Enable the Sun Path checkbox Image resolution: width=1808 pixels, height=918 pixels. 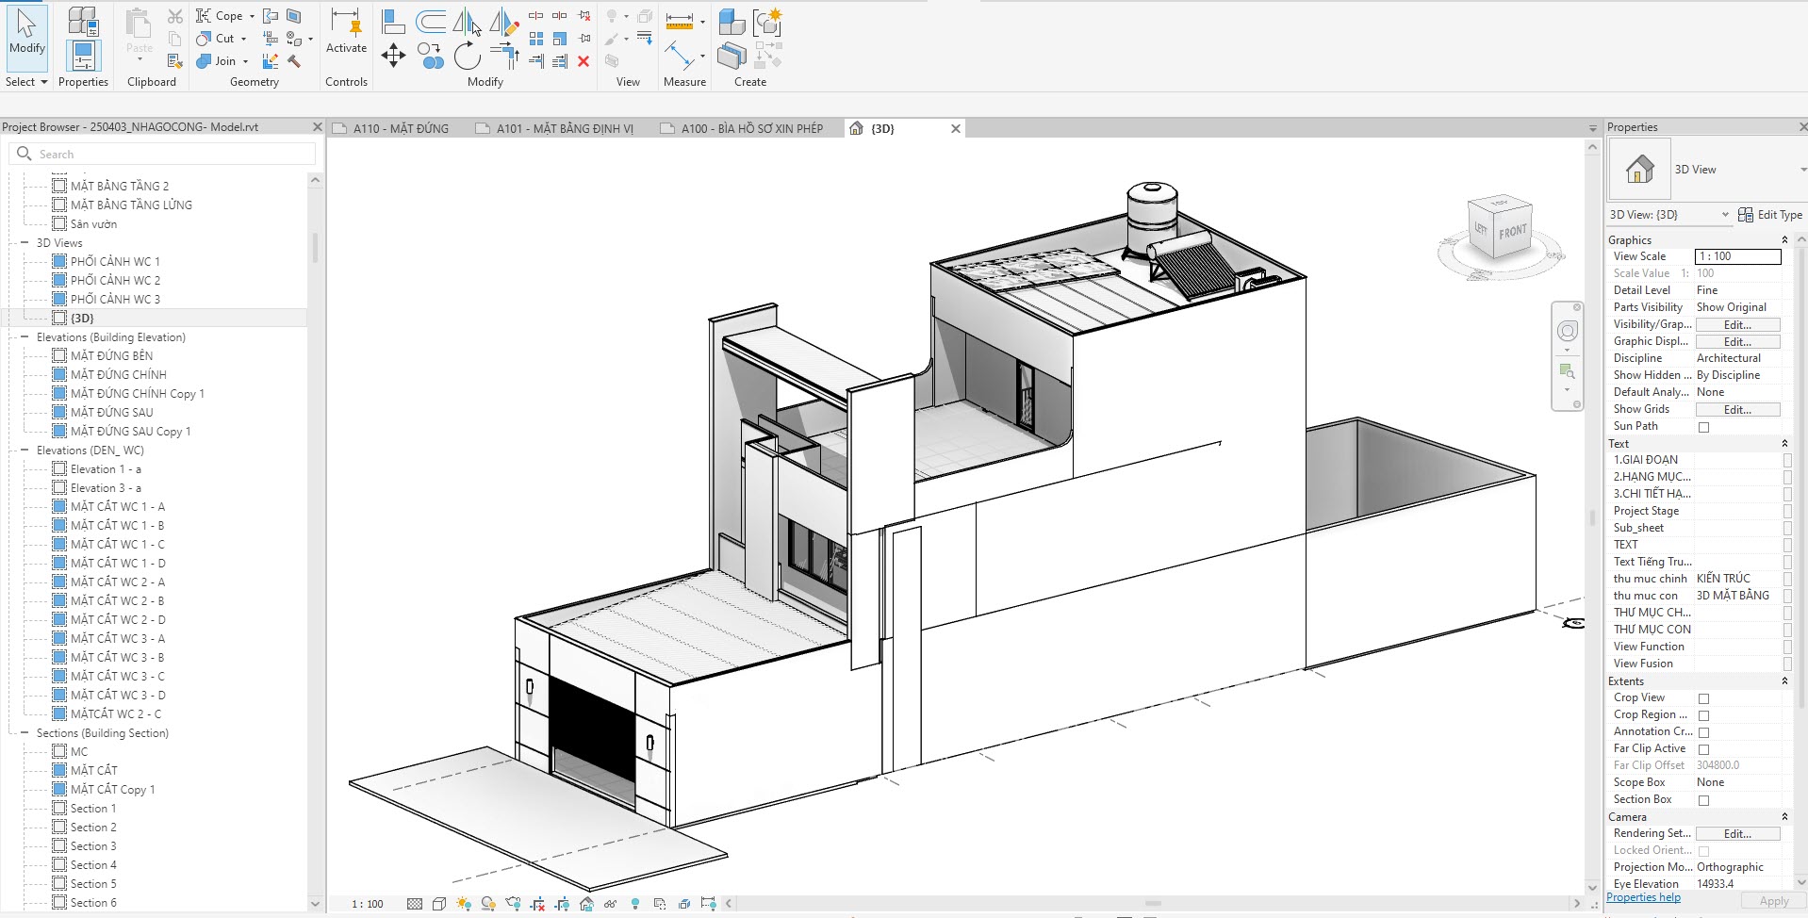(1703, 427)
